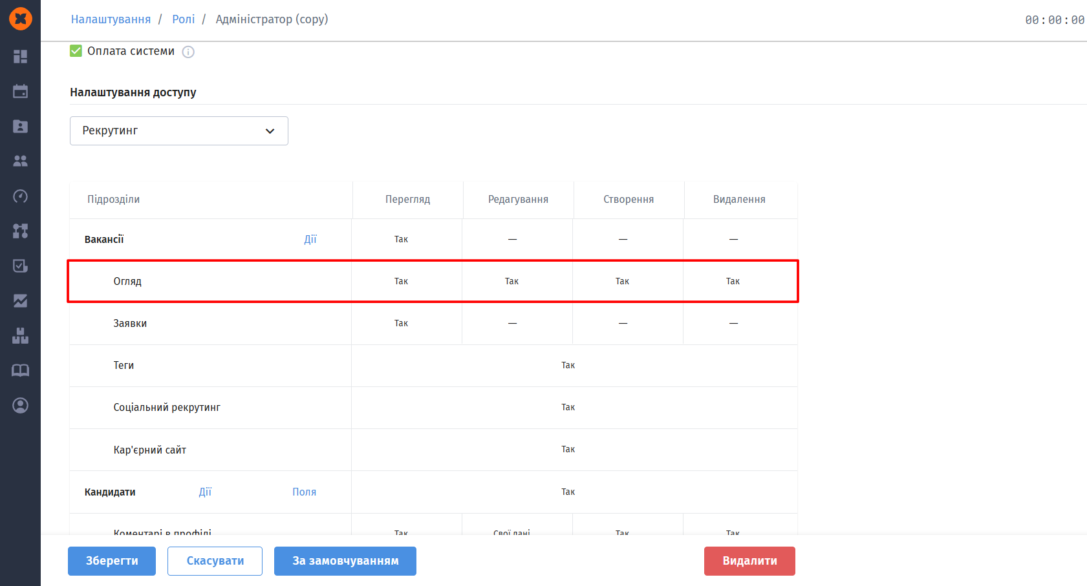Go to Налаштування breadcrumb

point(111,19)
